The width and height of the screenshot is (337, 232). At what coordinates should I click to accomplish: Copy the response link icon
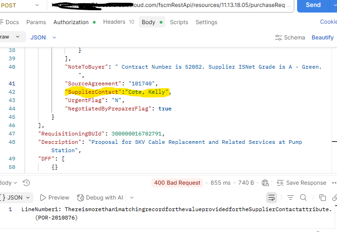tap(334, 197)
